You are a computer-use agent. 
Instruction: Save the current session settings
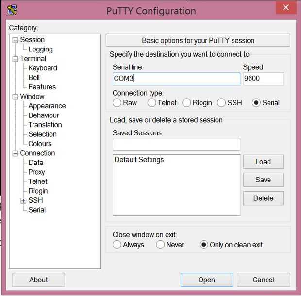click(263, 180)
